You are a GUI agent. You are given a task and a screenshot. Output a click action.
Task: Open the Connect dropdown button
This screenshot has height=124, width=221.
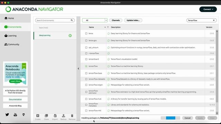tap(208, 9)
